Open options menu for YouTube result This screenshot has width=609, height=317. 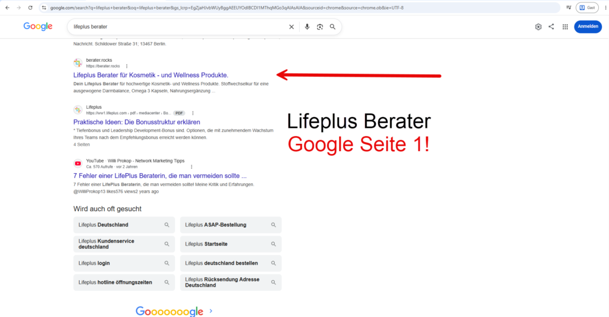(x=192, y=167)
